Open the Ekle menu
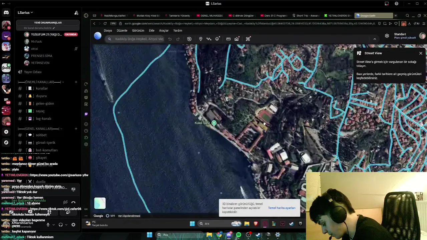Viewport: 427px width, 240px height. (151, 30)
